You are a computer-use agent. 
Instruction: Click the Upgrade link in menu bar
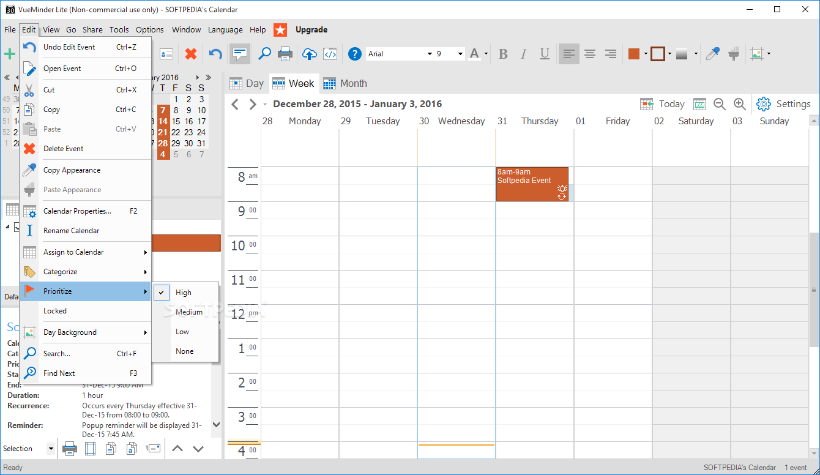(x=311, y=29)
